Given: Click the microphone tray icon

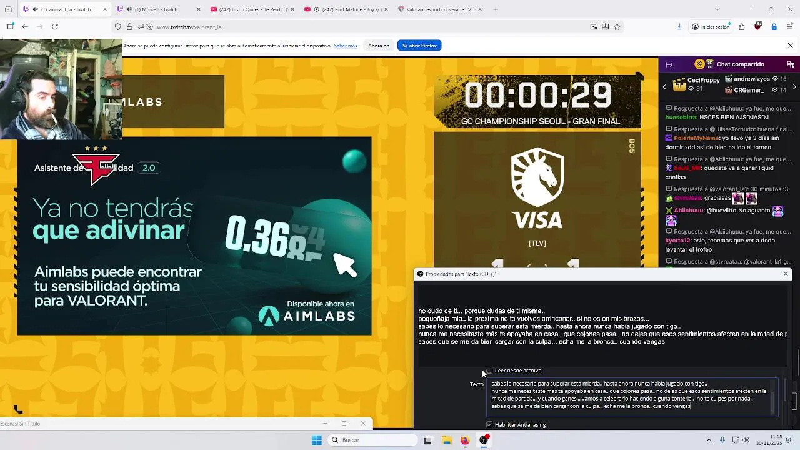Looking at the screenshot, I should (x=722, y=440).
